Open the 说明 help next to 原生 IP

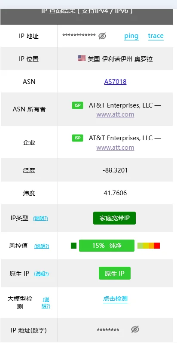[41, 274]
